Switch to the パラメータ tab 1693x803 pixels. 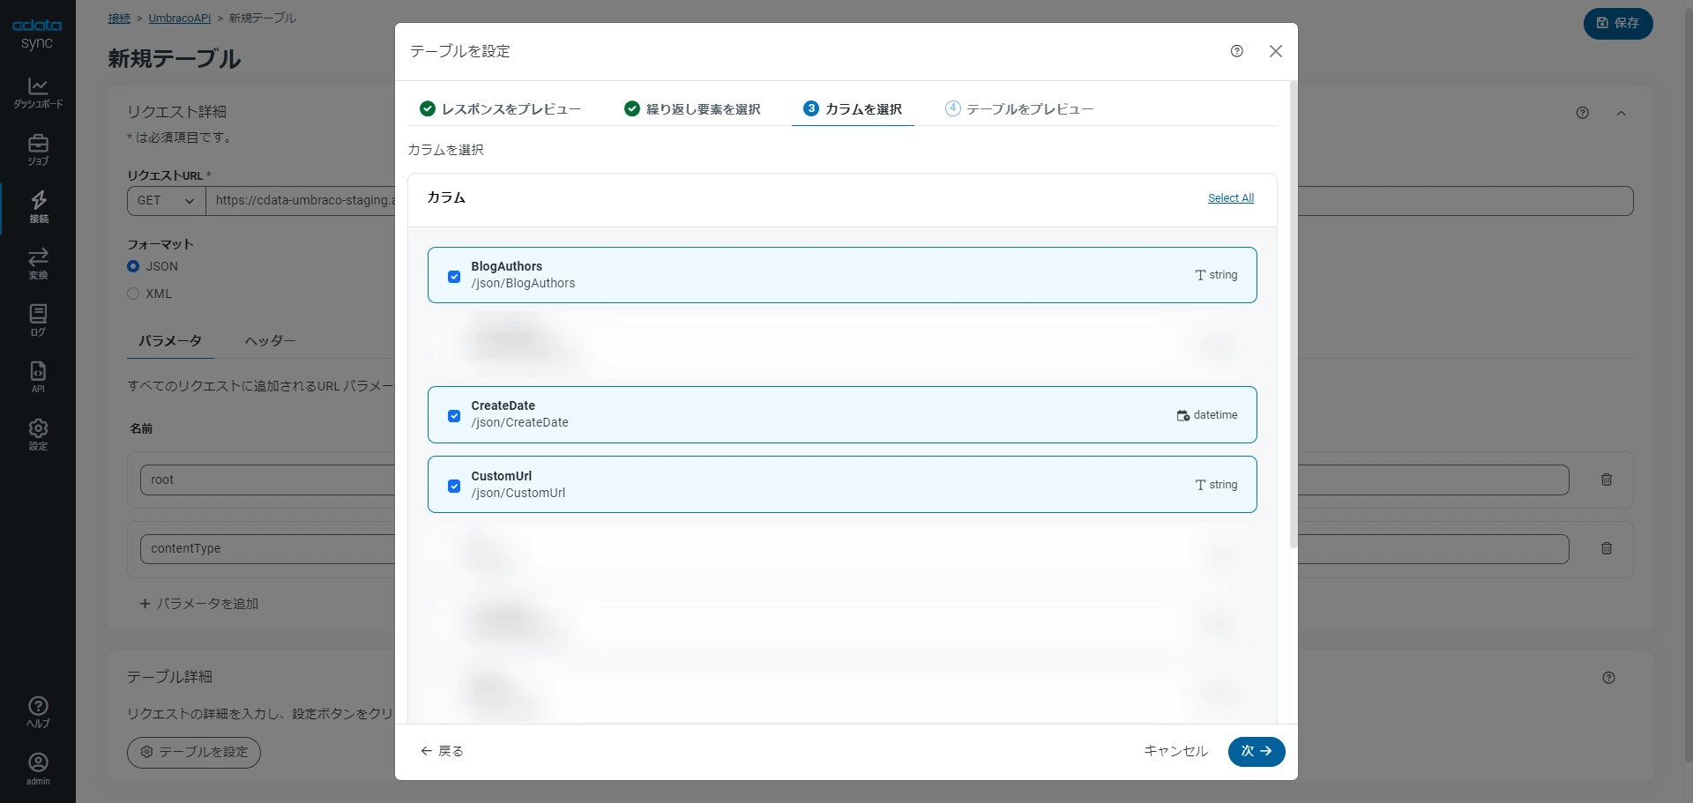click(170, 341)
